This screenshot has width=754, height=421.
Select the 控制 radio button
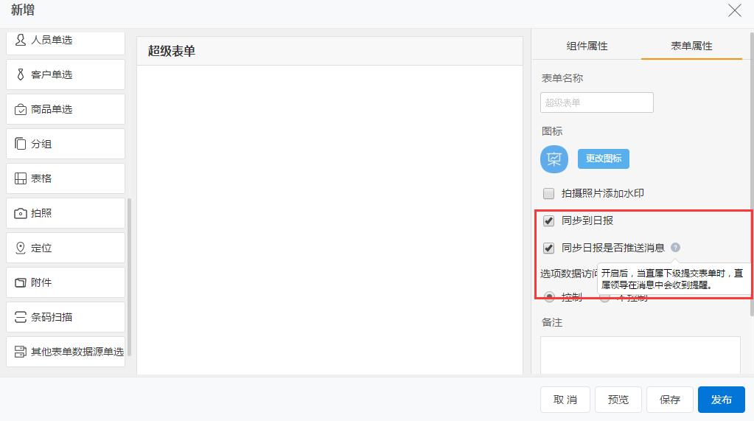[x=549, y=297]
